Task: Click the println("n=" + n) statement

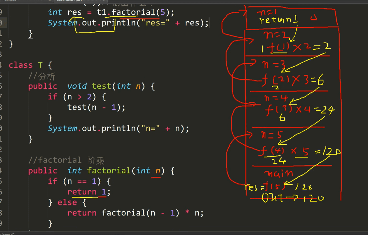Action: click(x=118, y=129)
